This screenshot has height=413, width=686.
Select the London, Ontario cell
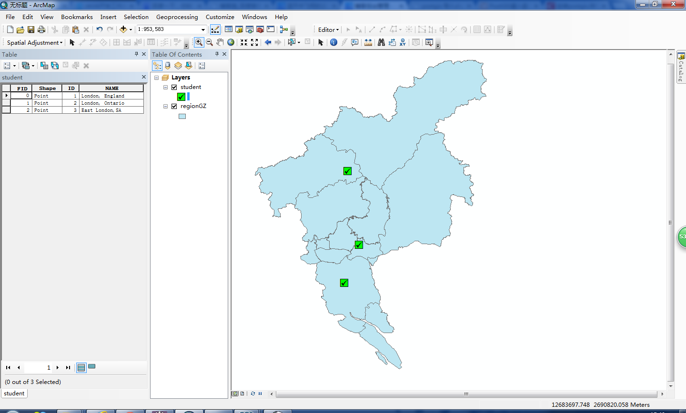pos(111,103)
